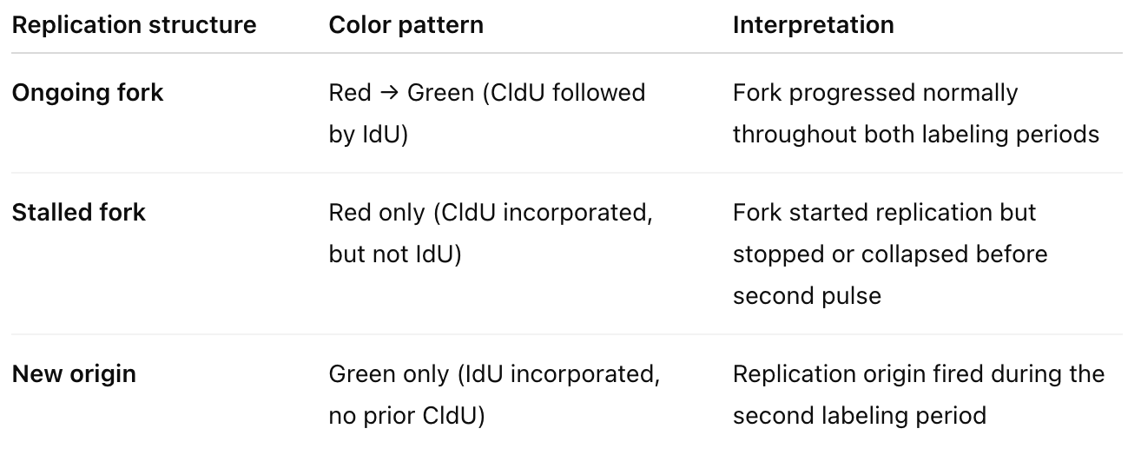Click "throughout both labeling periods" text
Screen dimensions: 1141x455
915,135
